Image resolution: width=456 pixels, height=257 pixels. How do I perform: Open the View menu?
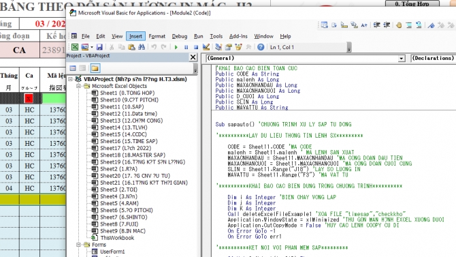(x=117, y=36)
